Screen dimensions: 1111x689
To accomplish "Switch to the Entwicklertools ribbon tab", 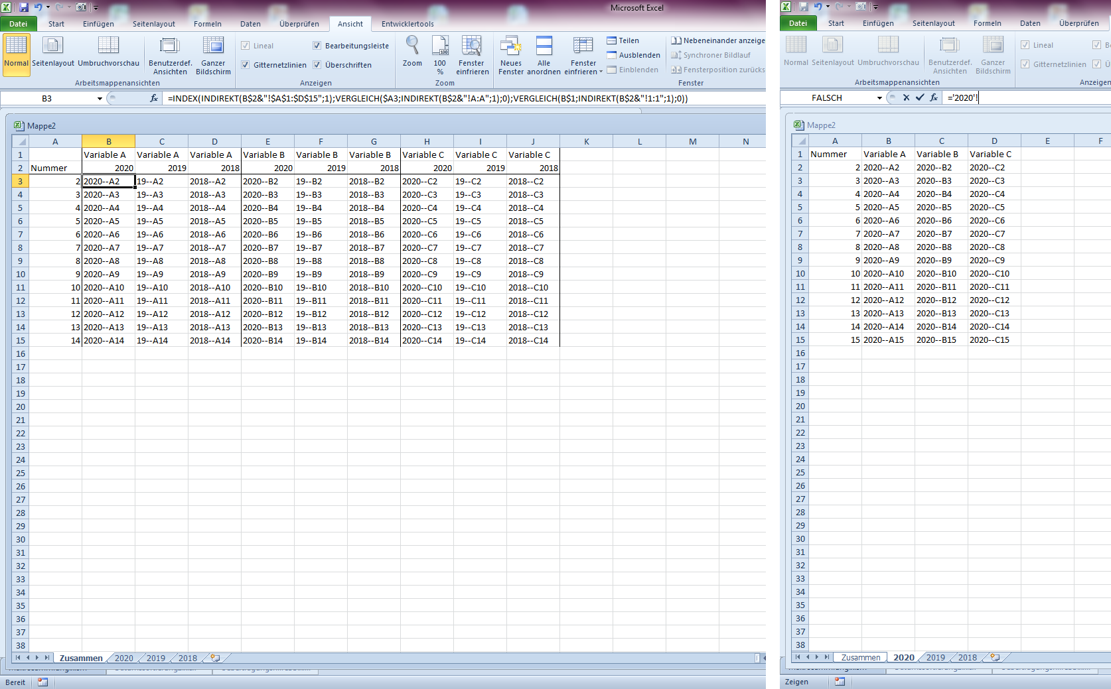I will click(x=407, y=23).
